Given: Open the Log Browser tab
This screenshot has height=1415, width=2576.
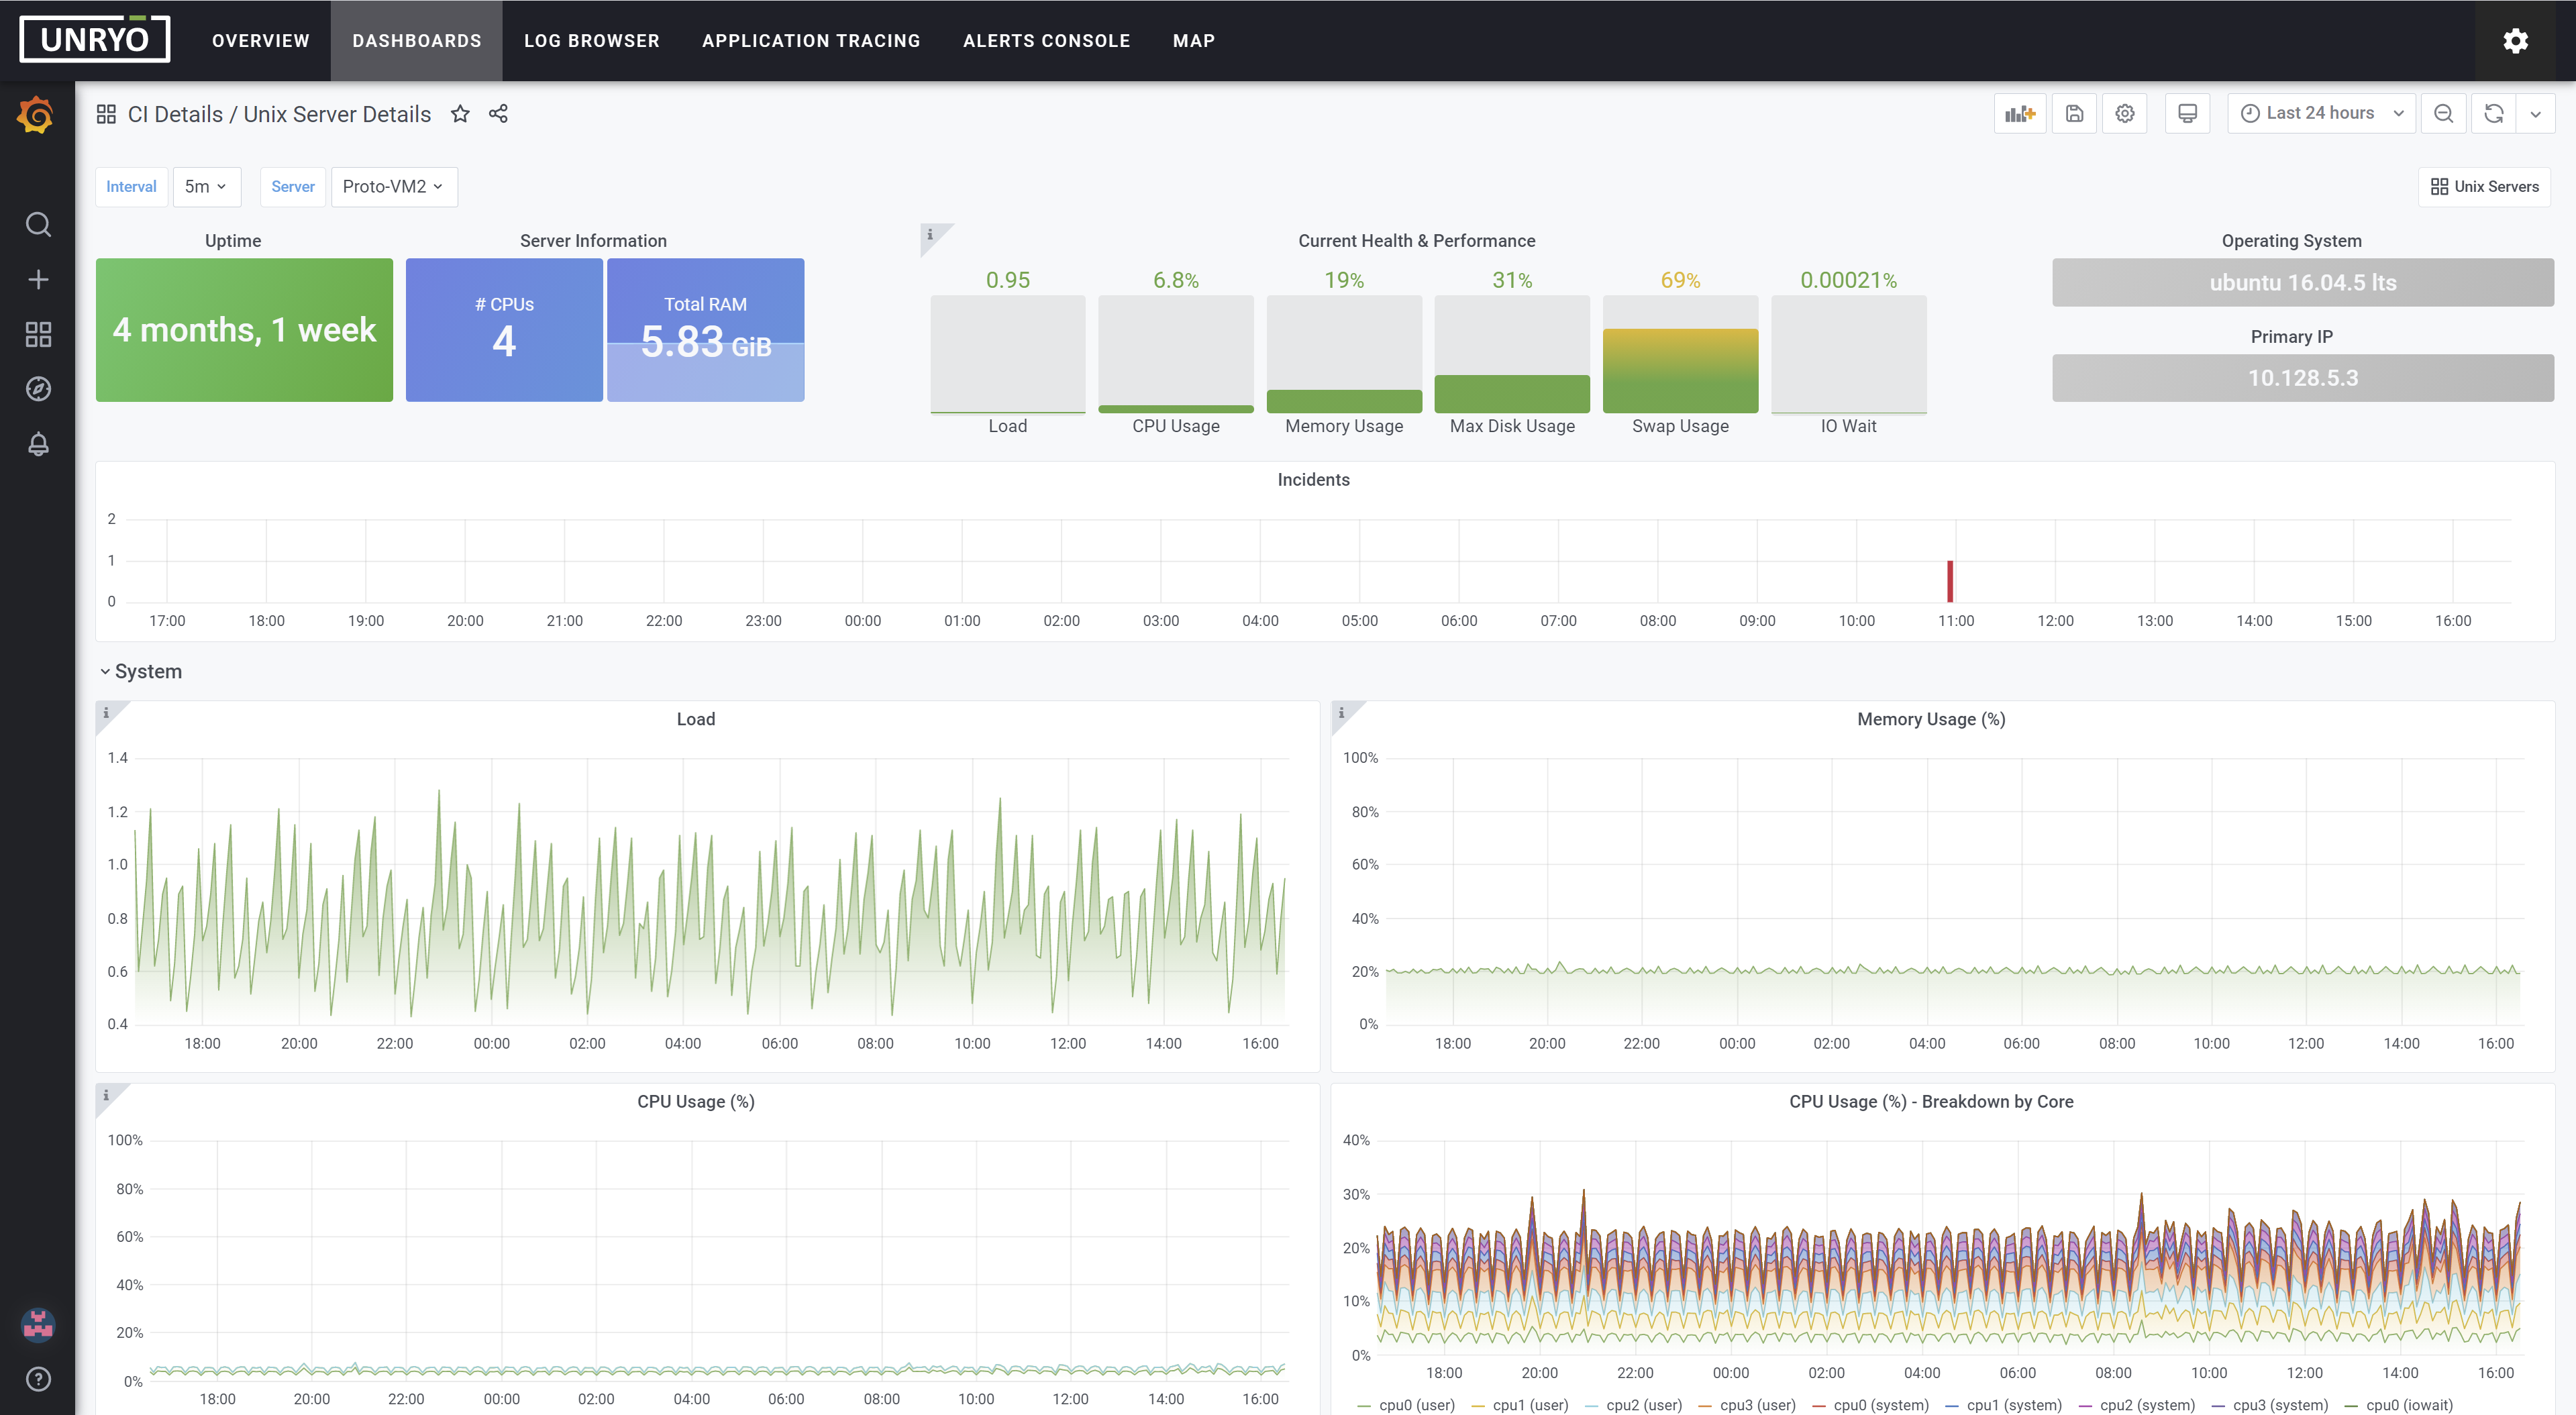Looking at the screenshot, I should point(592,41).
